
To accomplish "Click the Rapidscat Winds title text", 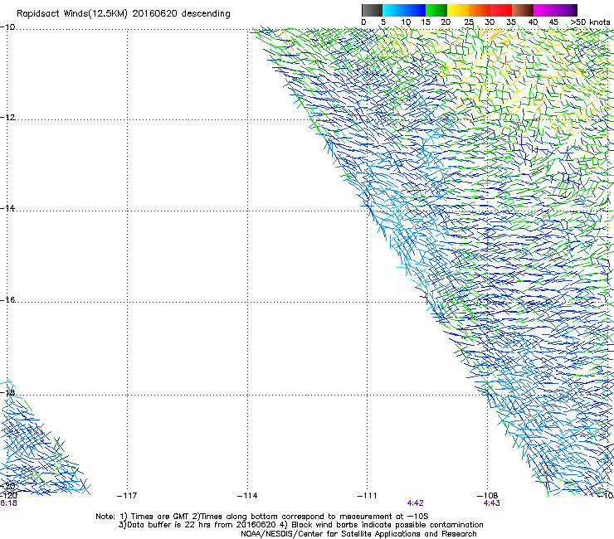I will tap(123, 14).
